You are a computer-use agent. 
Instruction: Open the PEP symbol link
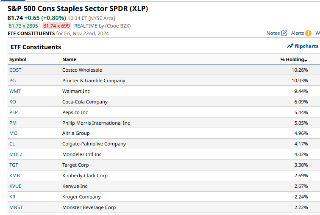(14, 112)
